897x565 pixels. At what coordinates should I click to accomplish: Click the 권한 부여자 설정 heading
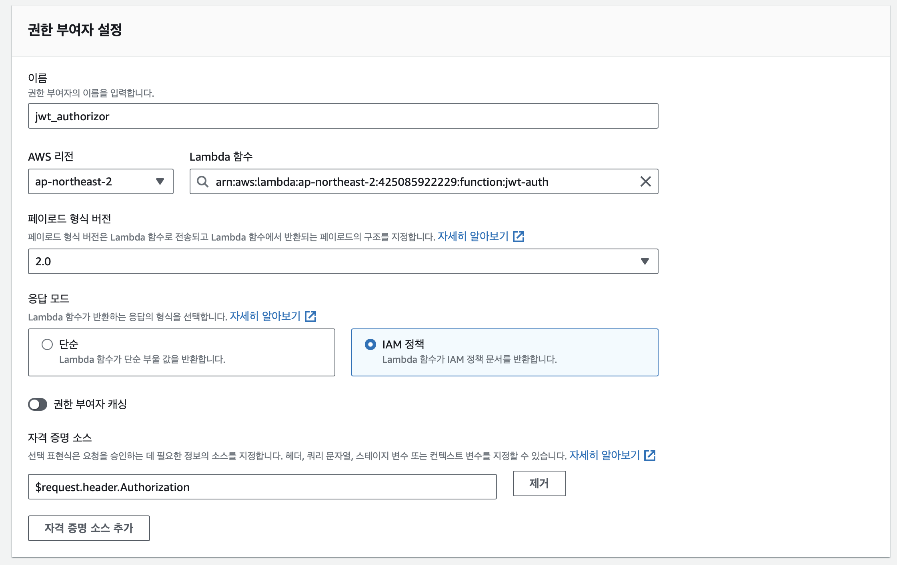[75, 30]
